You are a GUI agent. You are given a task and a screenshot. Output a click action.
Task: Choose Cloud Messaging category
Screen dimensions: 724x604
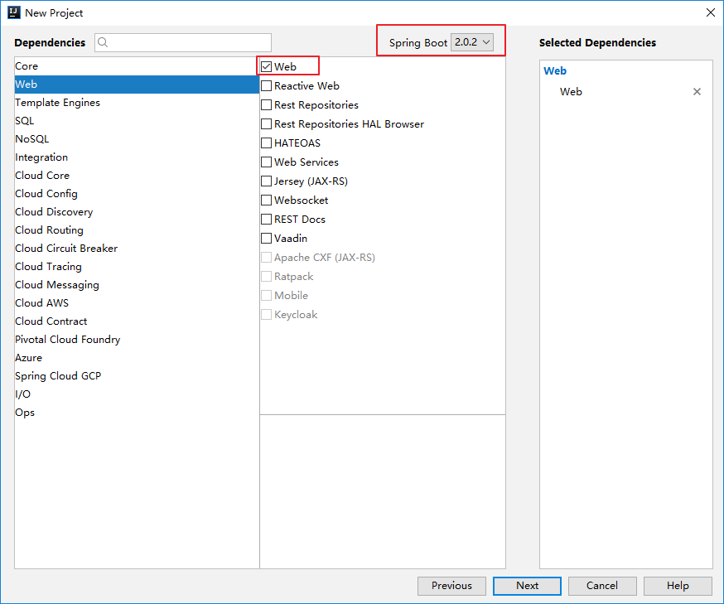[x=137, y=285]
